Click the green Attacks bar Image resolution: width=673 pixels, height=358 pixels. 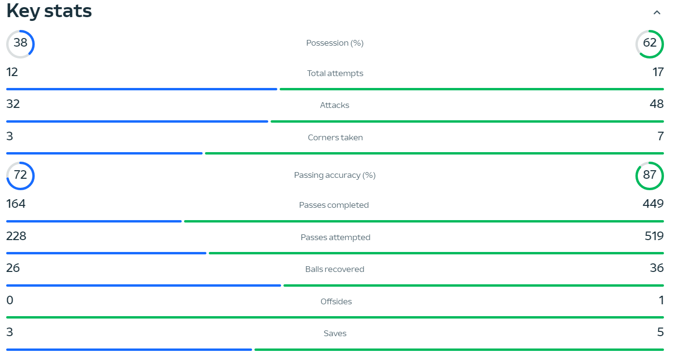(x=467, y=121)
